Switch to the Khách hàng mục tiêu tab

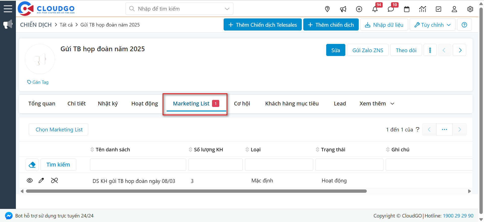[x=292, y=104]
